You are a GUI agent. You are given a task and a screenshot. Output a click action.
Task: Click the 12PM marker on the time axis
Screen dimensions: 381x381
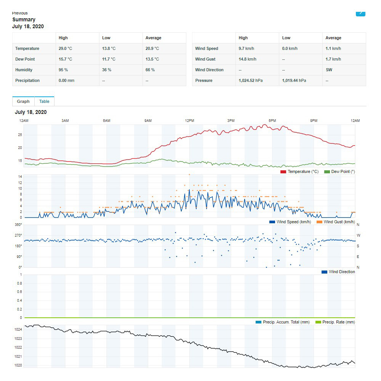tap(189, 121)
